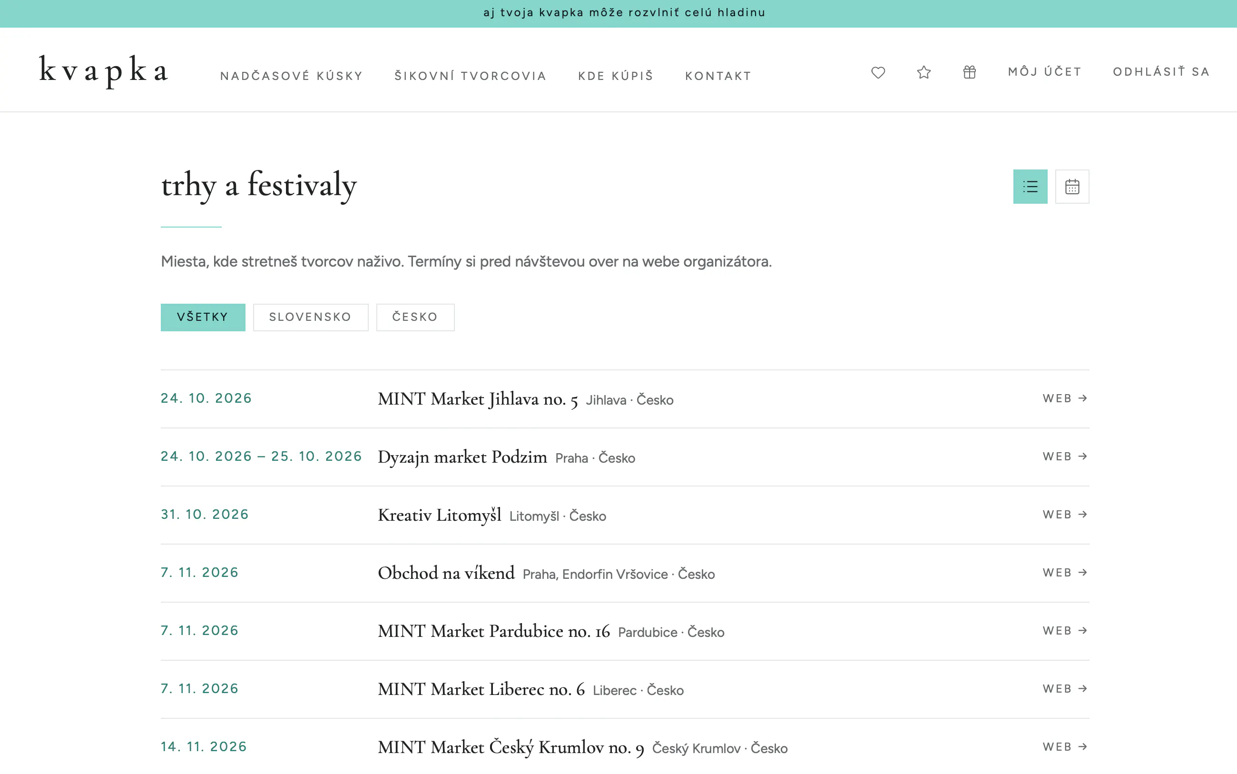Switch to list view icon
The image size is (1237, 774).
click(1030, 186)
